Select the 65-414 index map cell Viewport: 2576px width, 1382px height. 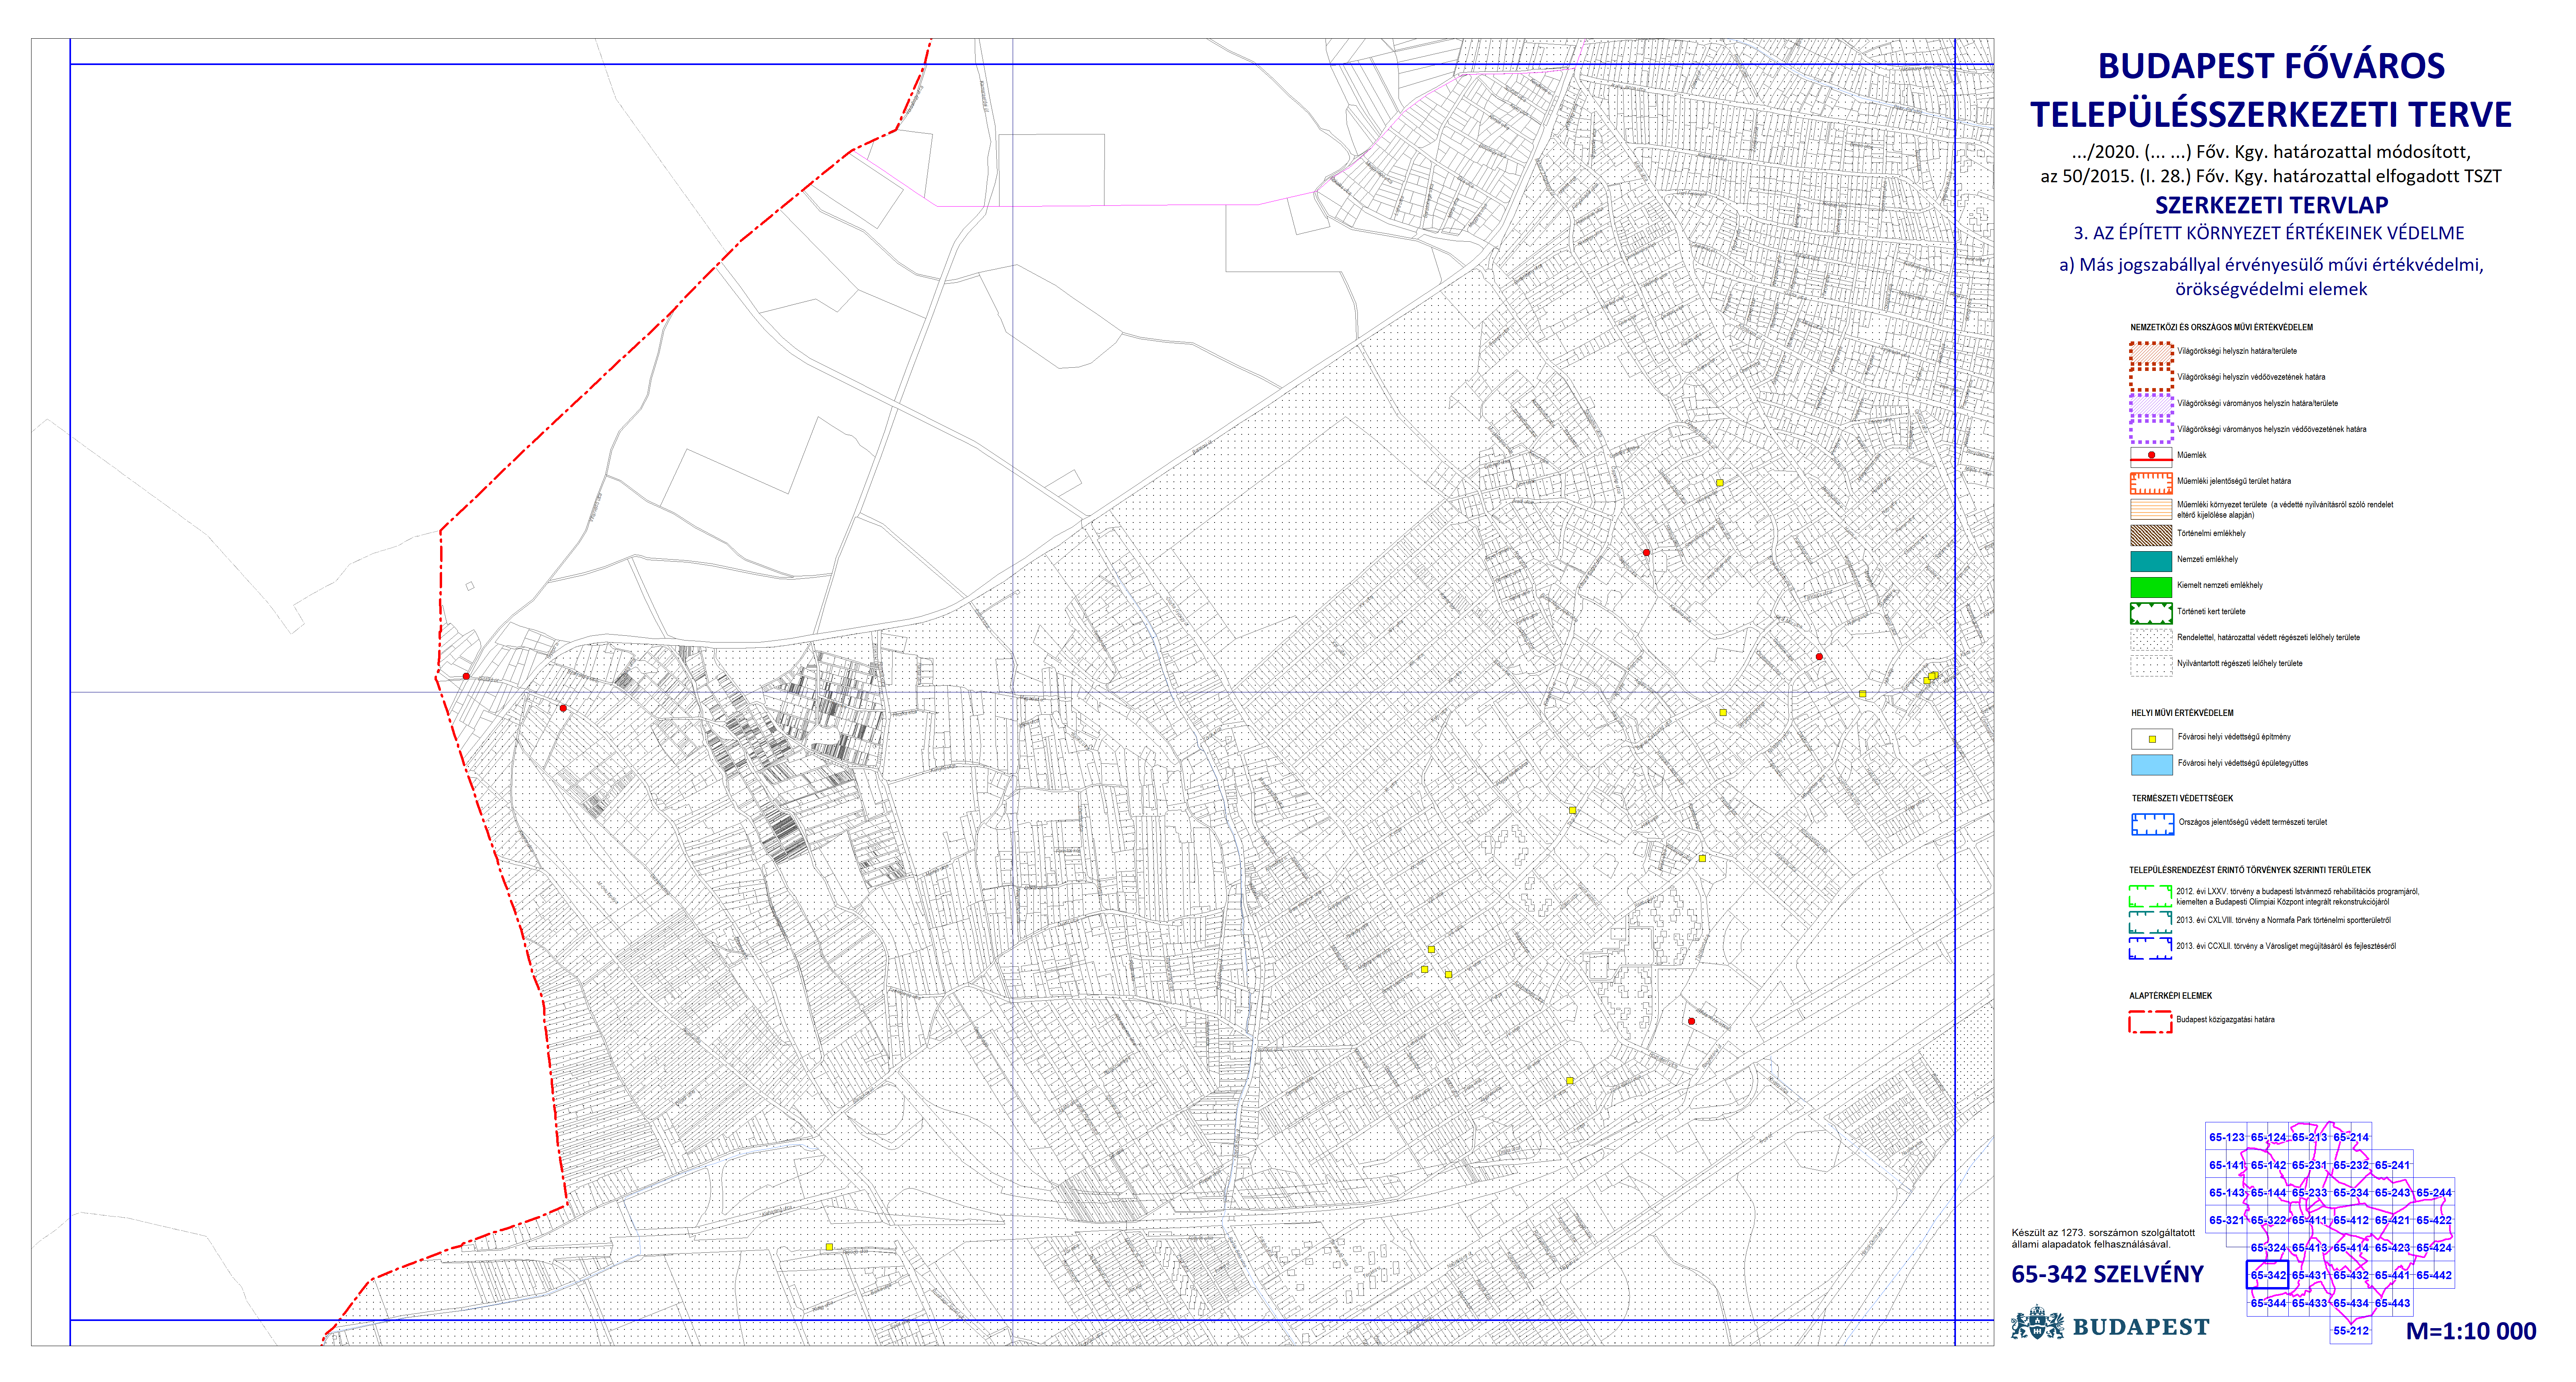[x=2351, y=1247]
